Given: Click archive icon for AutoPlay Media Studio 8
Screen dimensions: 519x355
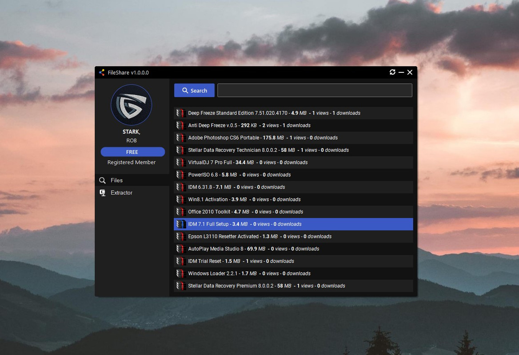Looking at the screenshot, I should pos(181,248).
